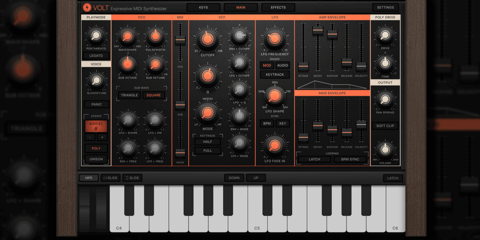Click the LFO Frequency knob
480x240 pixels.
pyautogui.click(x=275, y=39)
